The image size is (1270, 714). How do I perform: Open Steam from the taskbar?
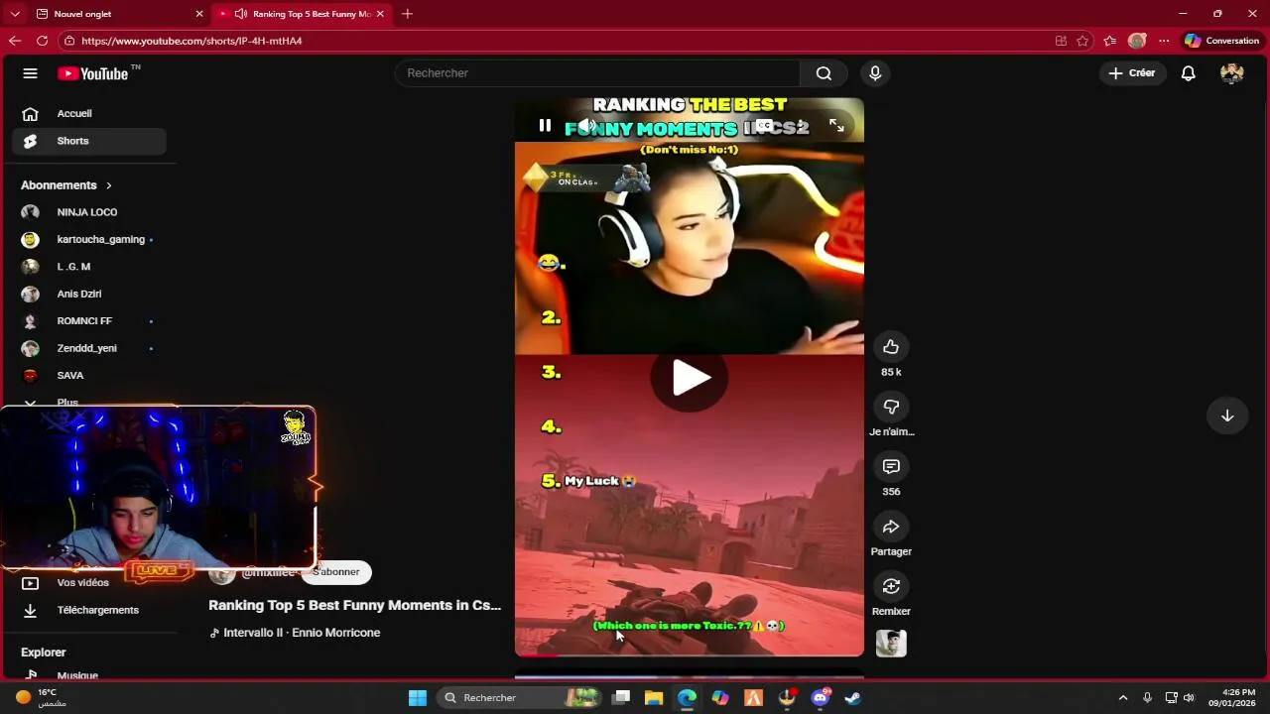852,698
